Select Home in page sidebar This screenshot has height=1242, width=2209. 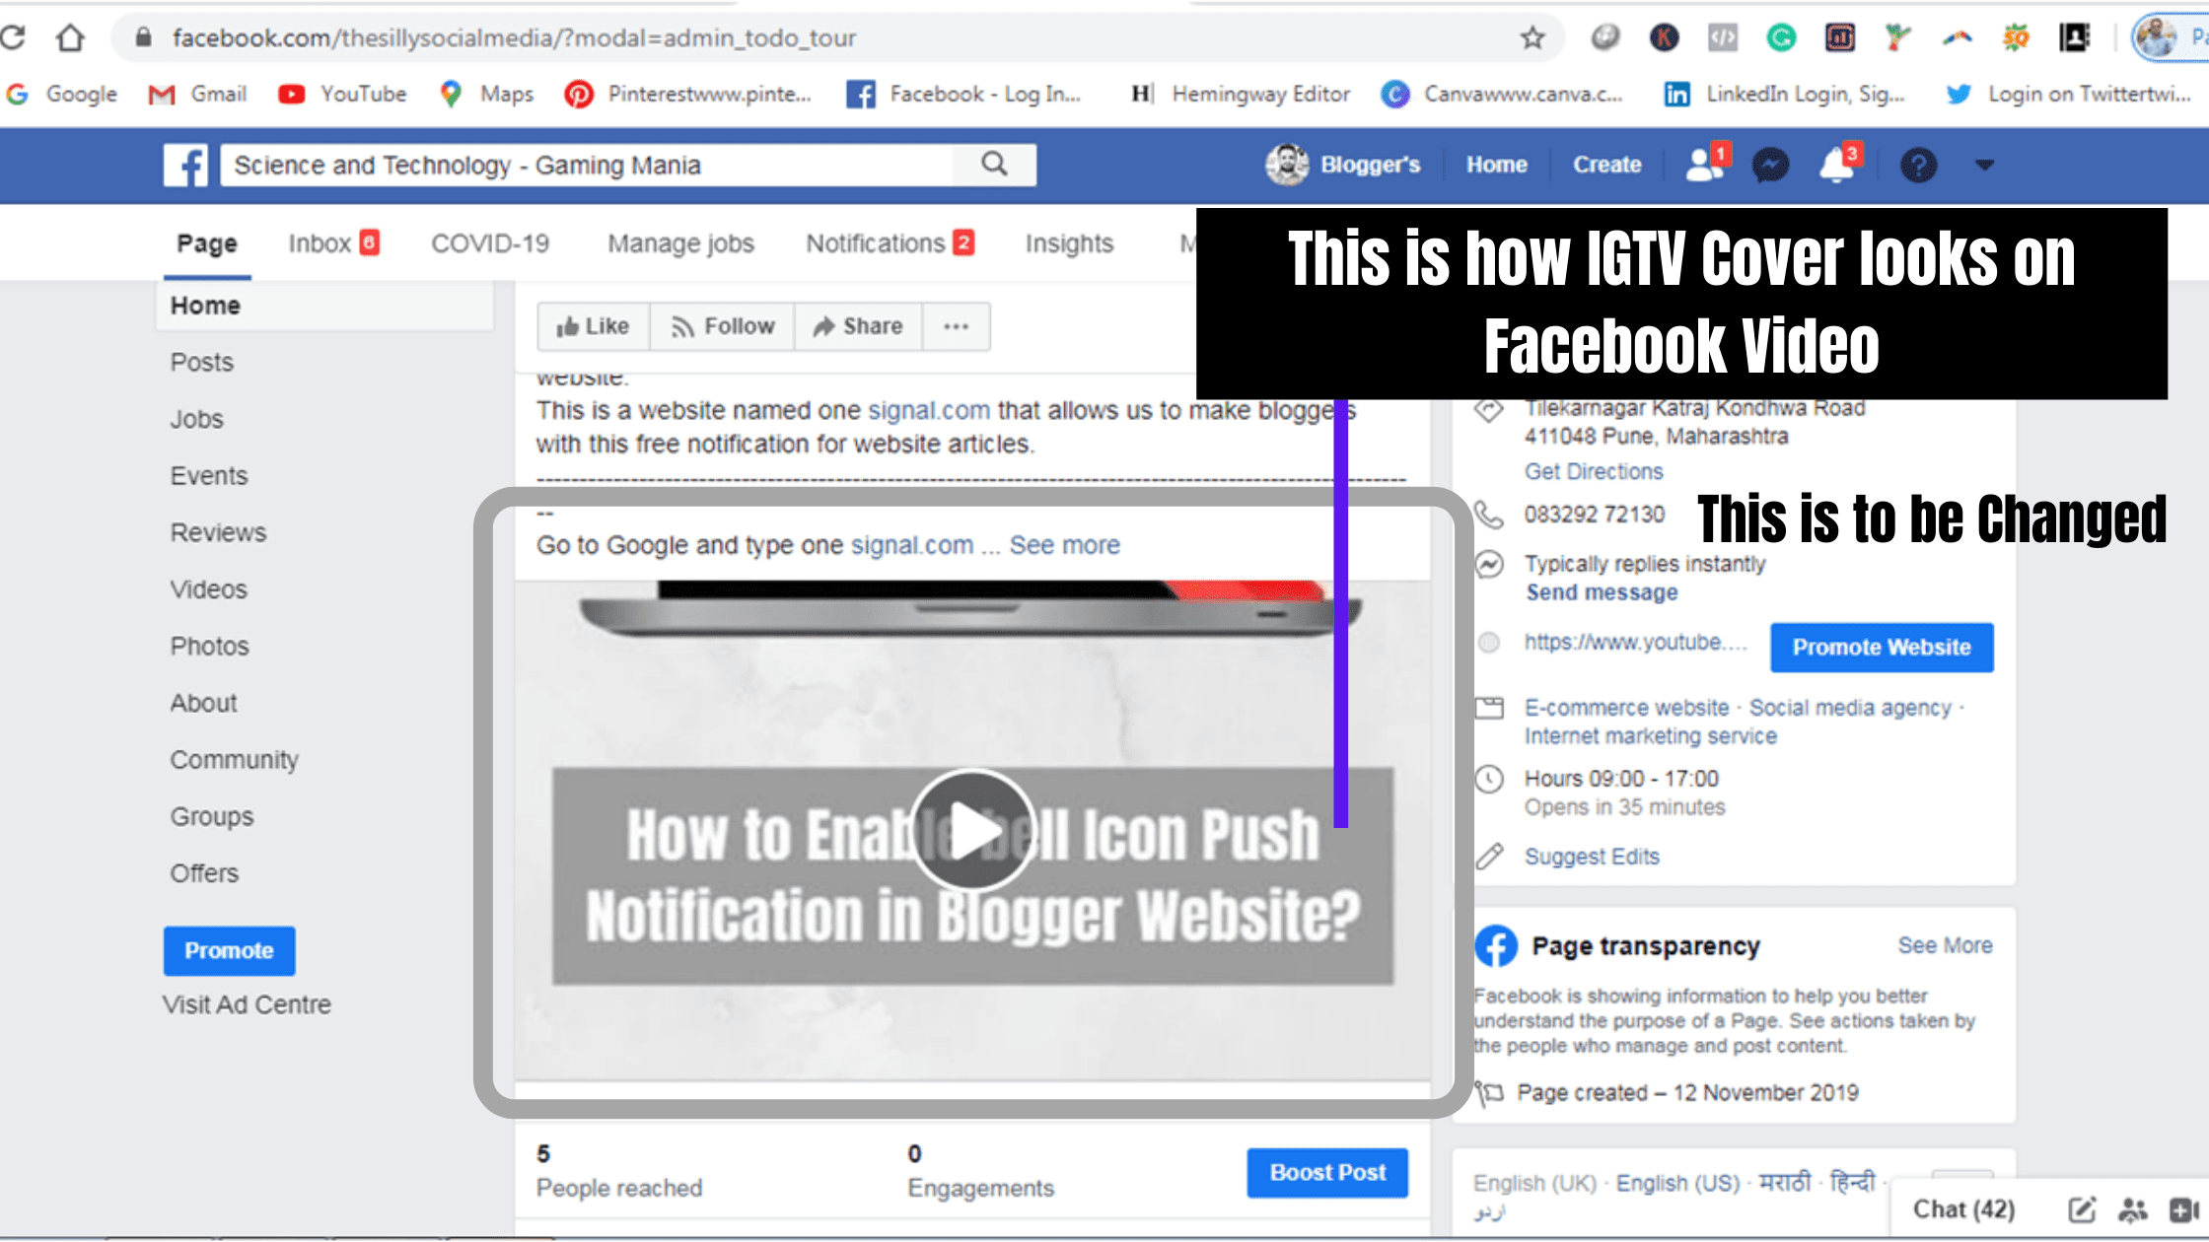coord(324,306)
